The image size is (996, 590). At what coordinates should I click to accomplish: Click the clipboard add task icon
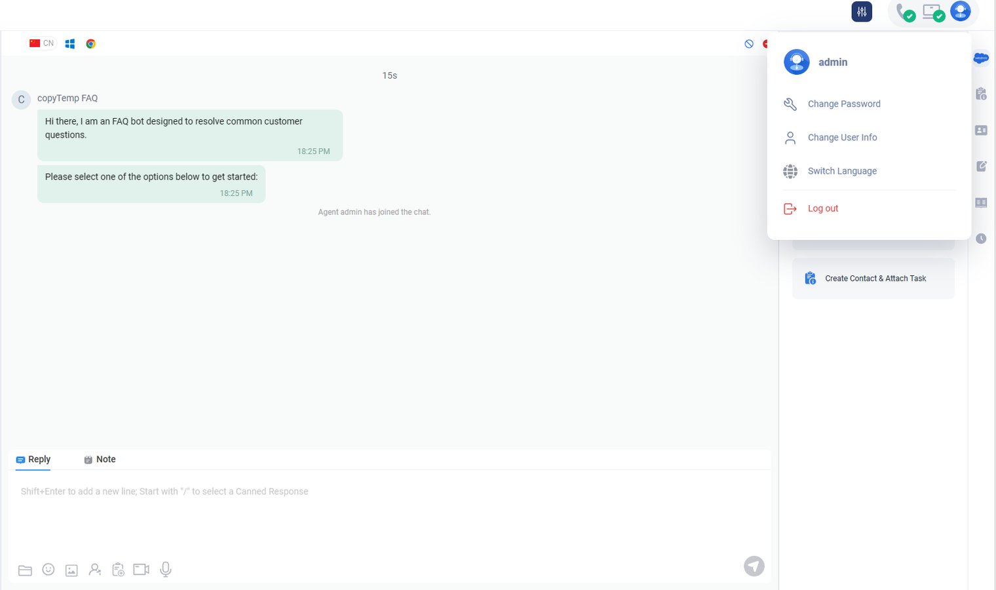[x=118, y=570]
